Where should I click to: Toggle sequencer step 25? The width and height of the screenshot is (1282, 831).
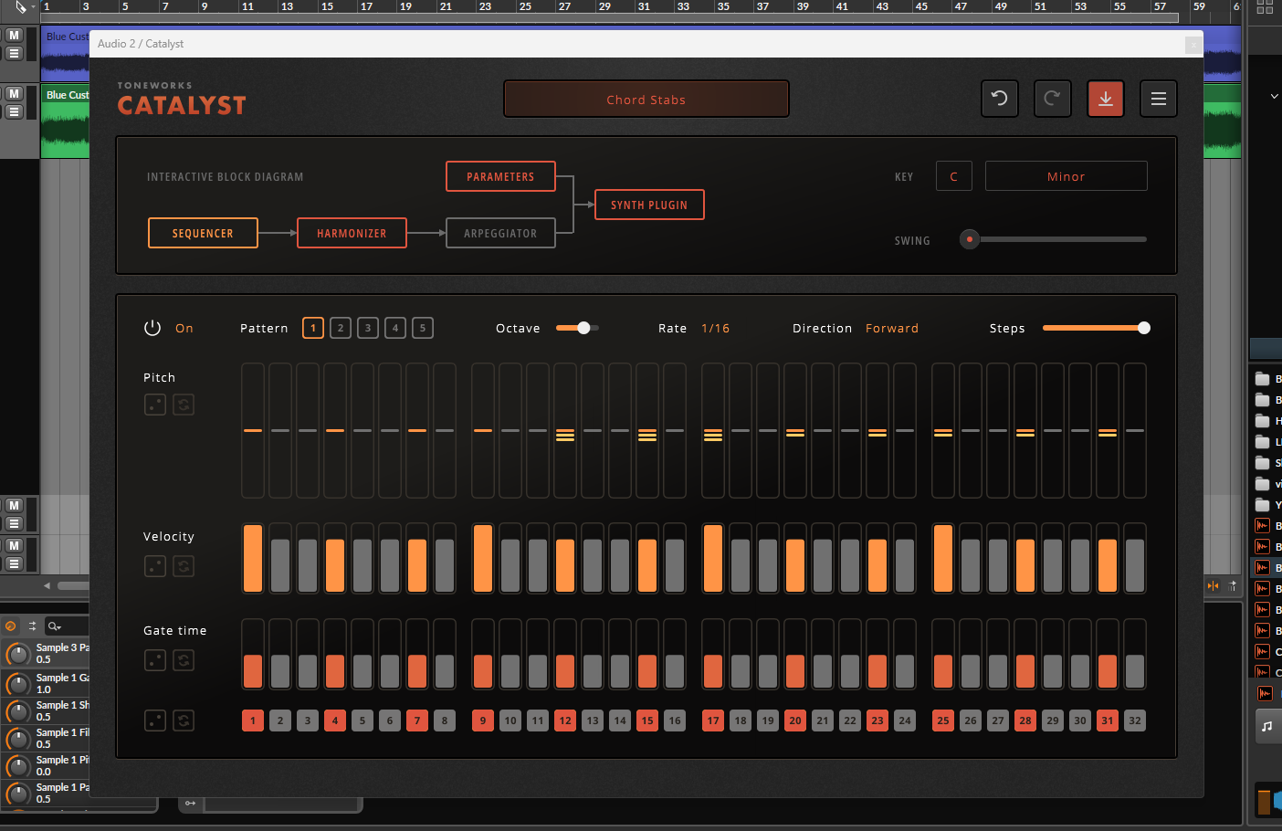943,721
